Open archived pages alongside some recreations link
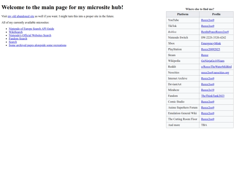Image resolution: width=235 pixels, height=176 pixels. [37, 45]
